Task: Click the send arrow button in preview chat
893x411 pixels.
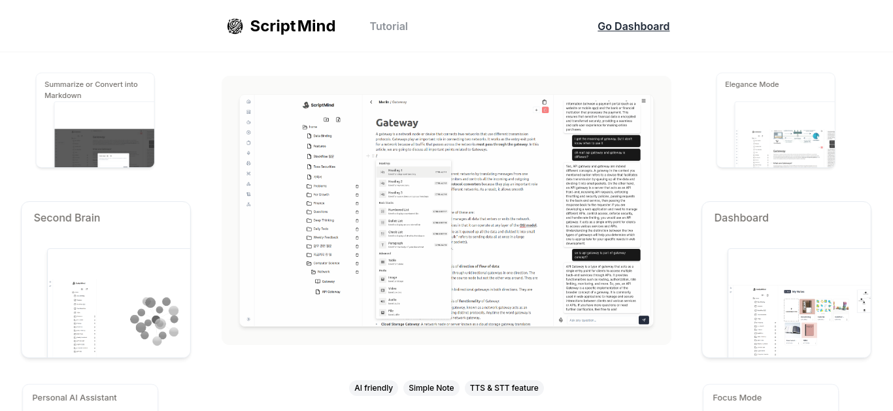Action: tap(644, 320)
